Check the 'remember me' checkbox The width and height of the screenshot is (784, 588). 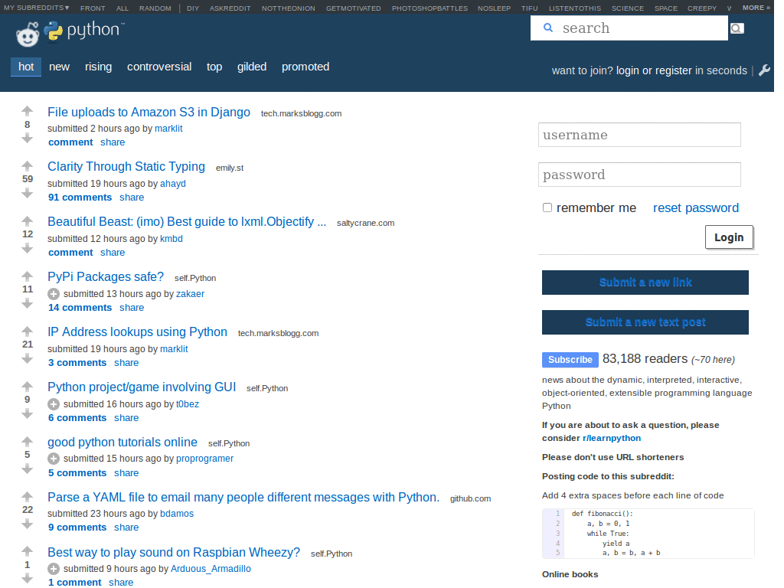click(x=547, y=207)
